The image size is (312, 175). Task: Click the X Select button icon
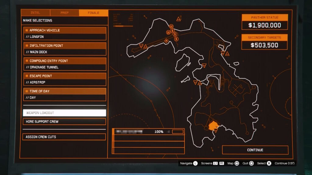[x=269, y=163]
